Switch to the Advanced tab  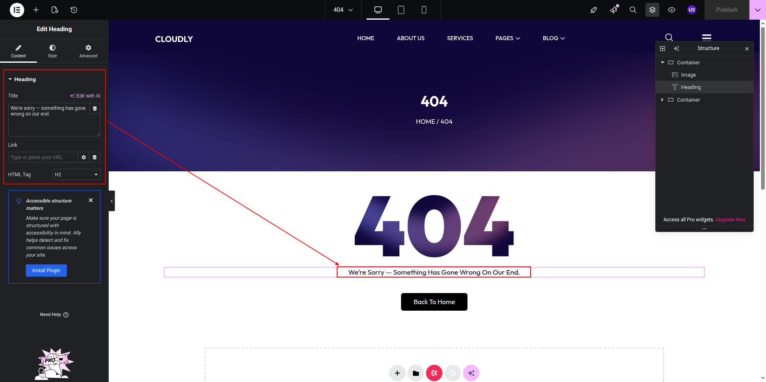pos(88,51)
